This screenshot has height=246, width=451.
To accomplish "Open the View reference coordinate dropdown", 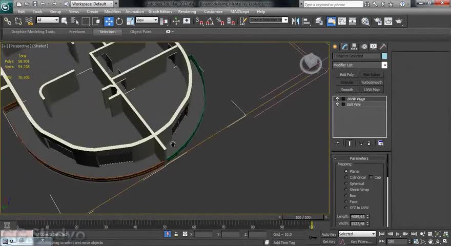I will coord(147,20).
